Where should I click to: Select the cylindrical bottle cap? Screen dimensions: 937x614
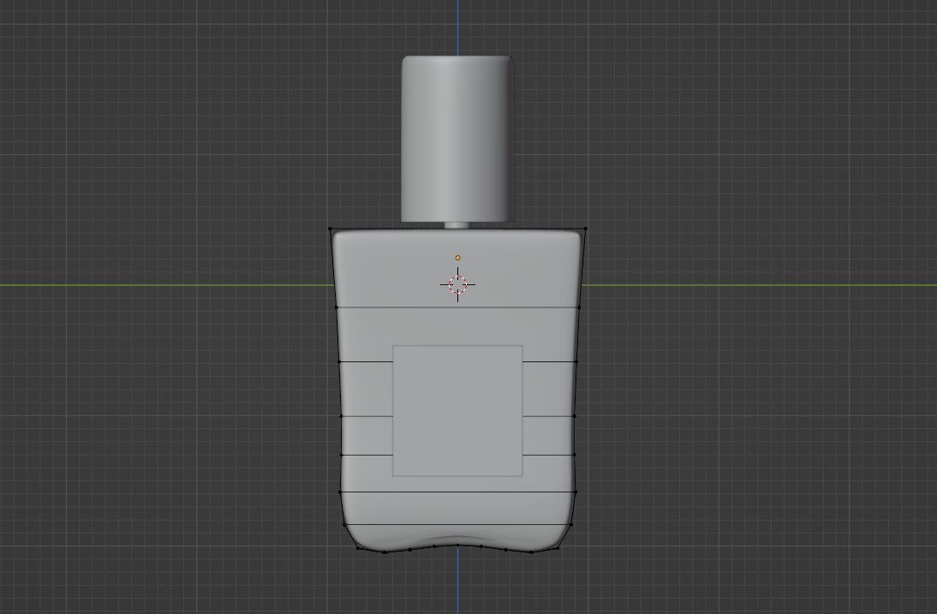[457, 139]
